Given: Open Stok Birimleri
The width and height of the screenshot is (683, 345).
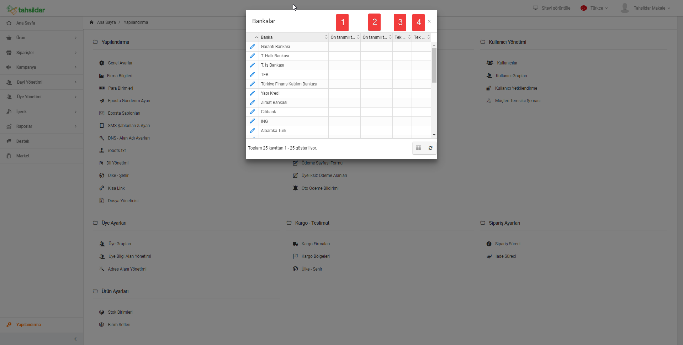Looking at the screenshot, I should 120,312.
